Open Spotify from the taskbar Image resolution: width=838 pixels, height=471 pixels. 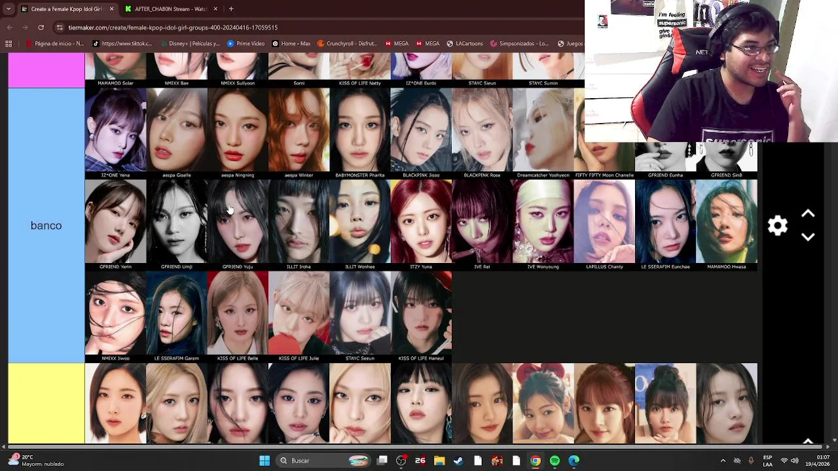555,461
